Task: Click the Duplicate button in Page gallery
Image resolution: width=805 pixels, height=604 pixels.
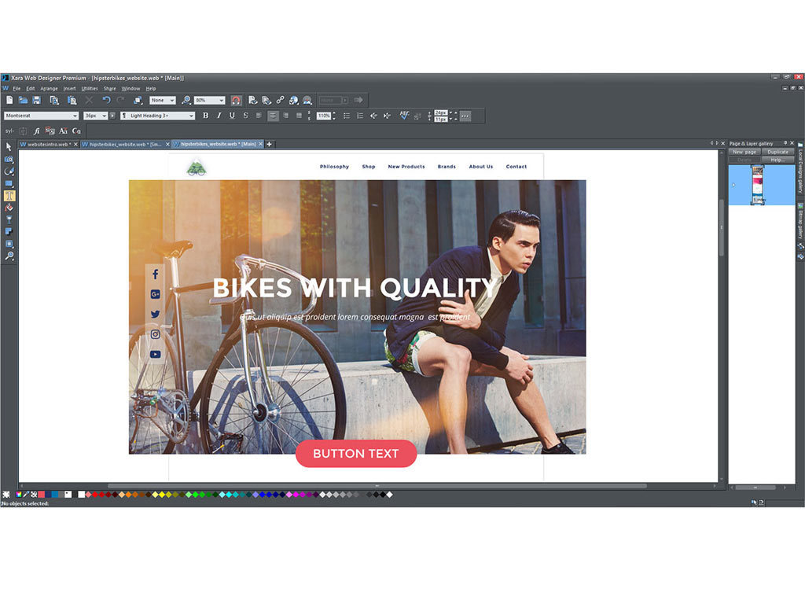Action: 777,152
